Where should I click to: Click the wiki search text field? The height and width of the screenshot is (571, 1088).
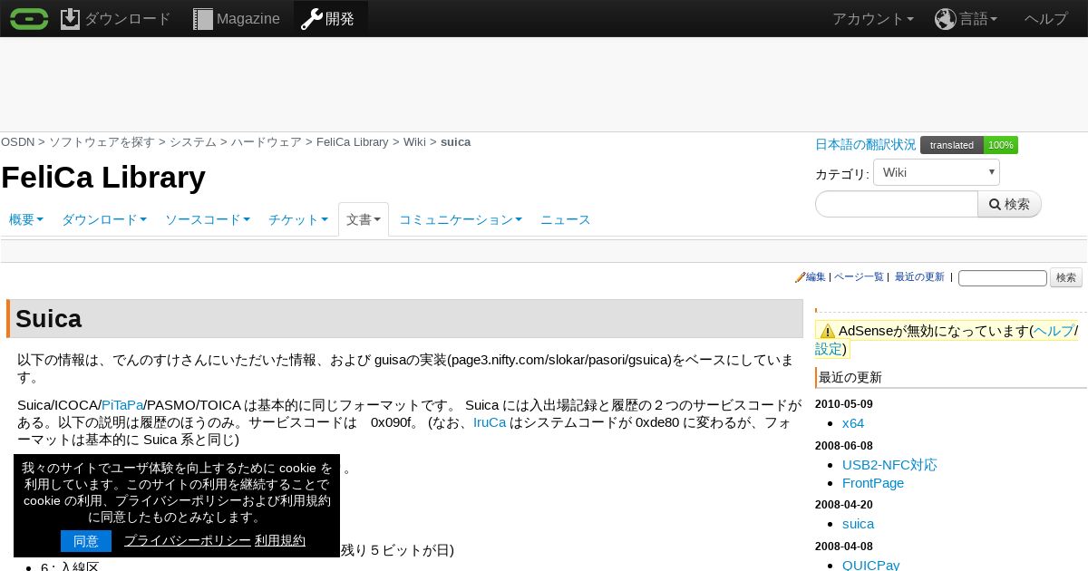[x=1003, y=278]
